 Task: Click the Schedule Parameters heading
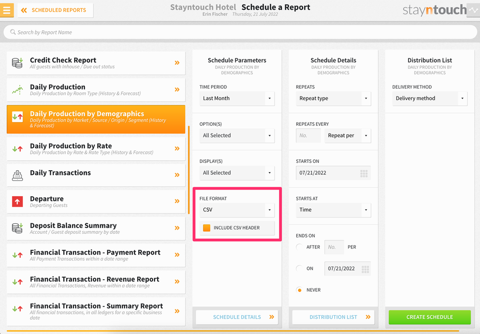tap(237, 61)
